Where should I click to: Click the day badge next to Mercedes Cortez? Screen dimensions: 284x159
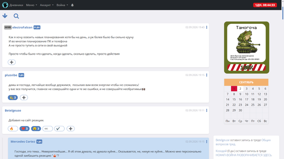coord(39,141)
